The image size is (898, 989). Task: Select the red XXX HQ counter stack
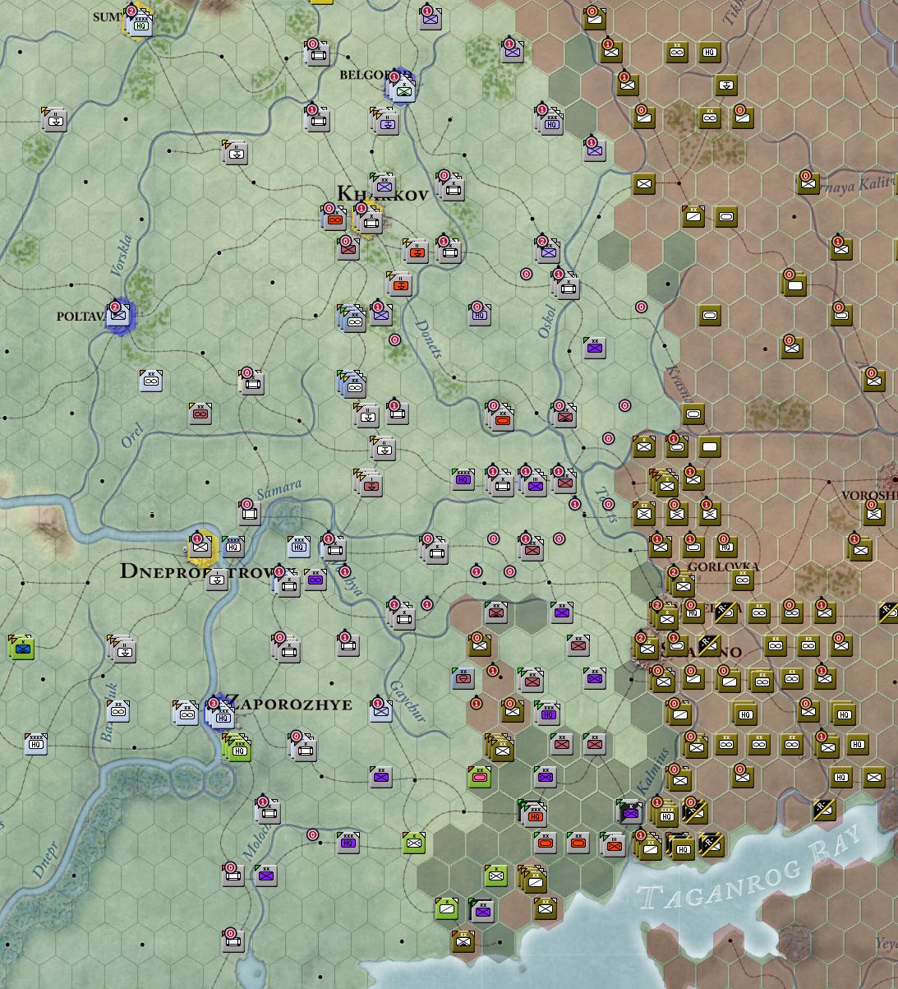(534, 813)
